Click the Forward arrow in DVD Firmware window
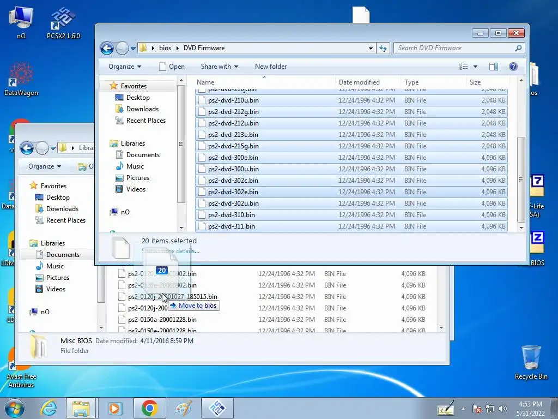This screenshot has height=419, width=558. click(x=122, y=48)
